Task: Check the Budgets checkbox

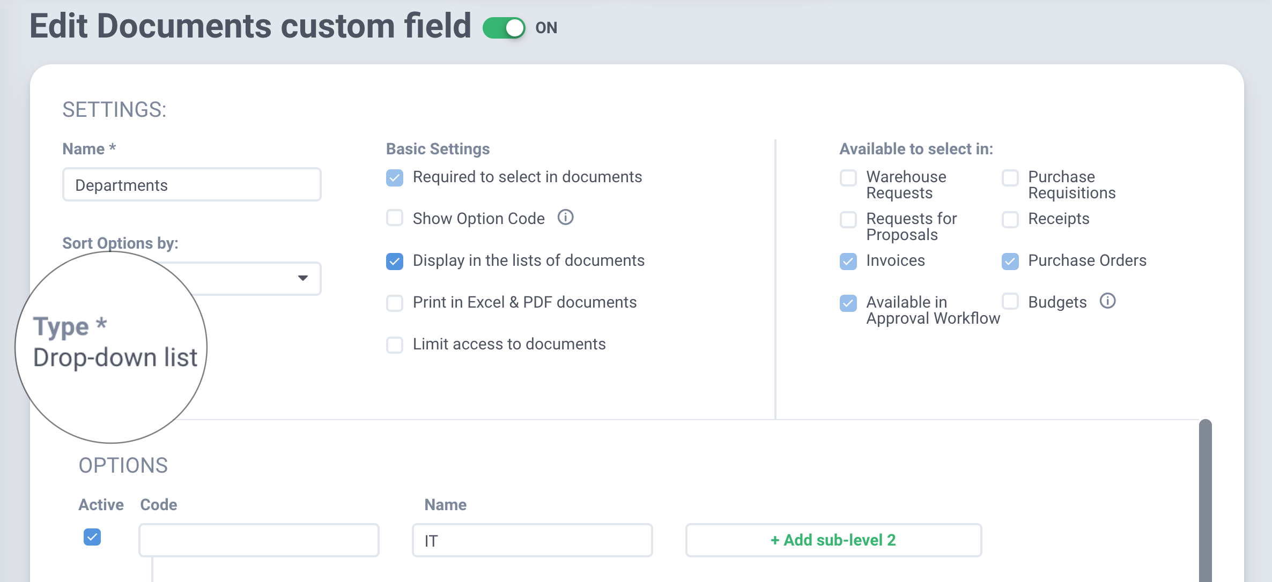Action: 1010,301
